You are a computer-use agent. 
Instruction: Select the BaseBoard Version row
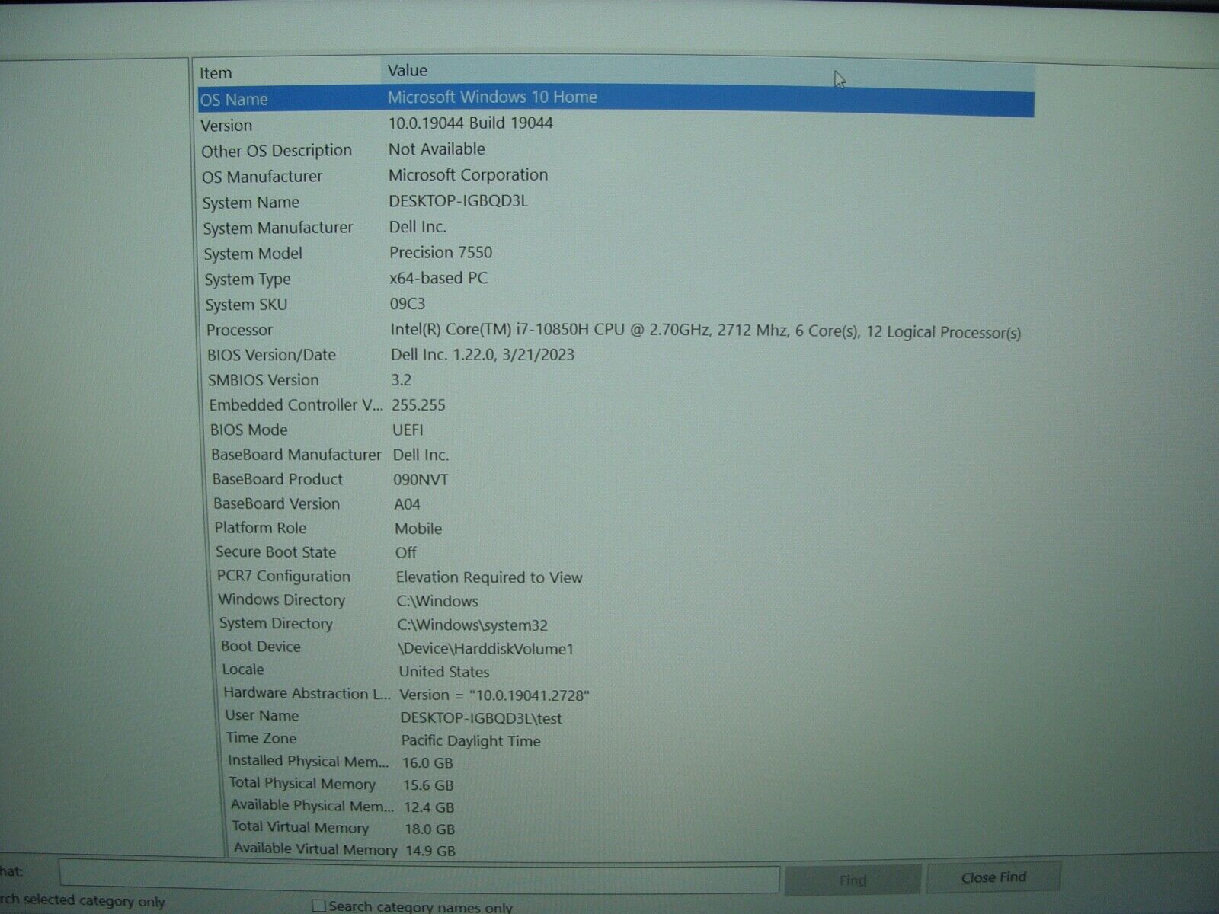pyautogui.click(x=616, y=503)
